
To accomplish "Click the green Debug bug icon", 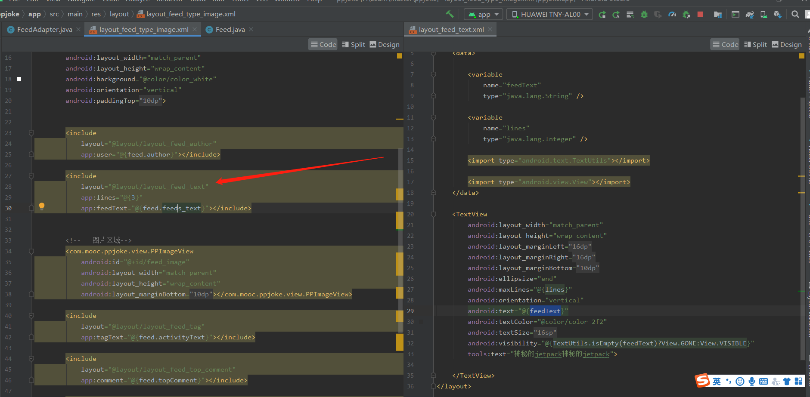I will tap(644, 15).
